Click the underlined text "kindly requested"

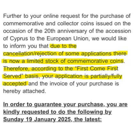click(x=26, y=112)
